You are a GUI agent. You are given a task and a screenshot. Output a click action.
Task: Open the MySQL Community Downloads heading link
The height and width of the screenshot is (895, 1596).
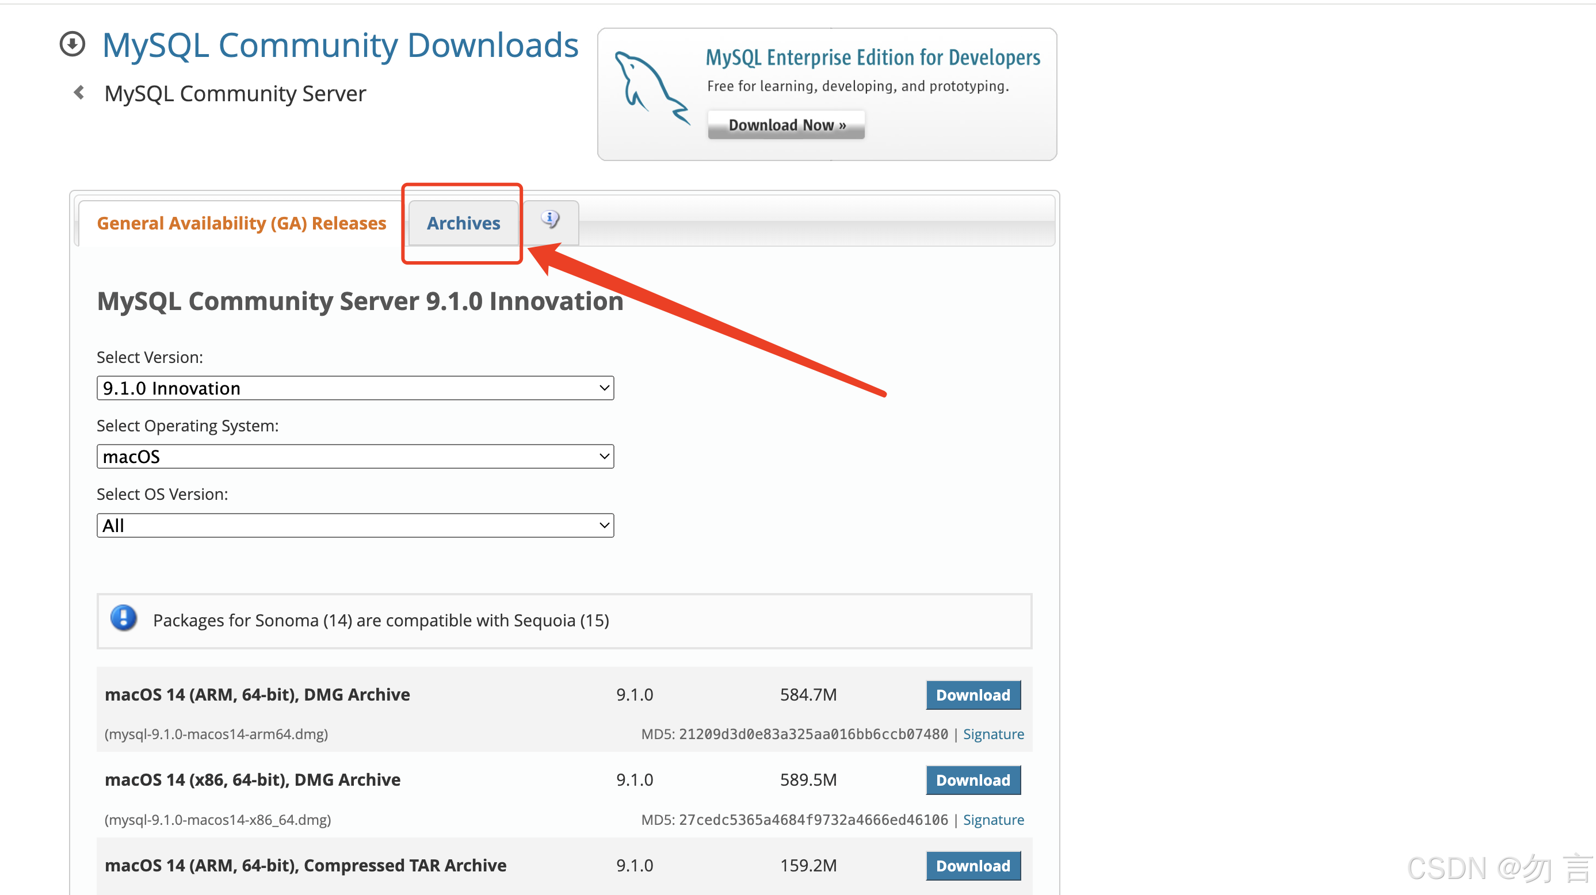coord(340,45)
